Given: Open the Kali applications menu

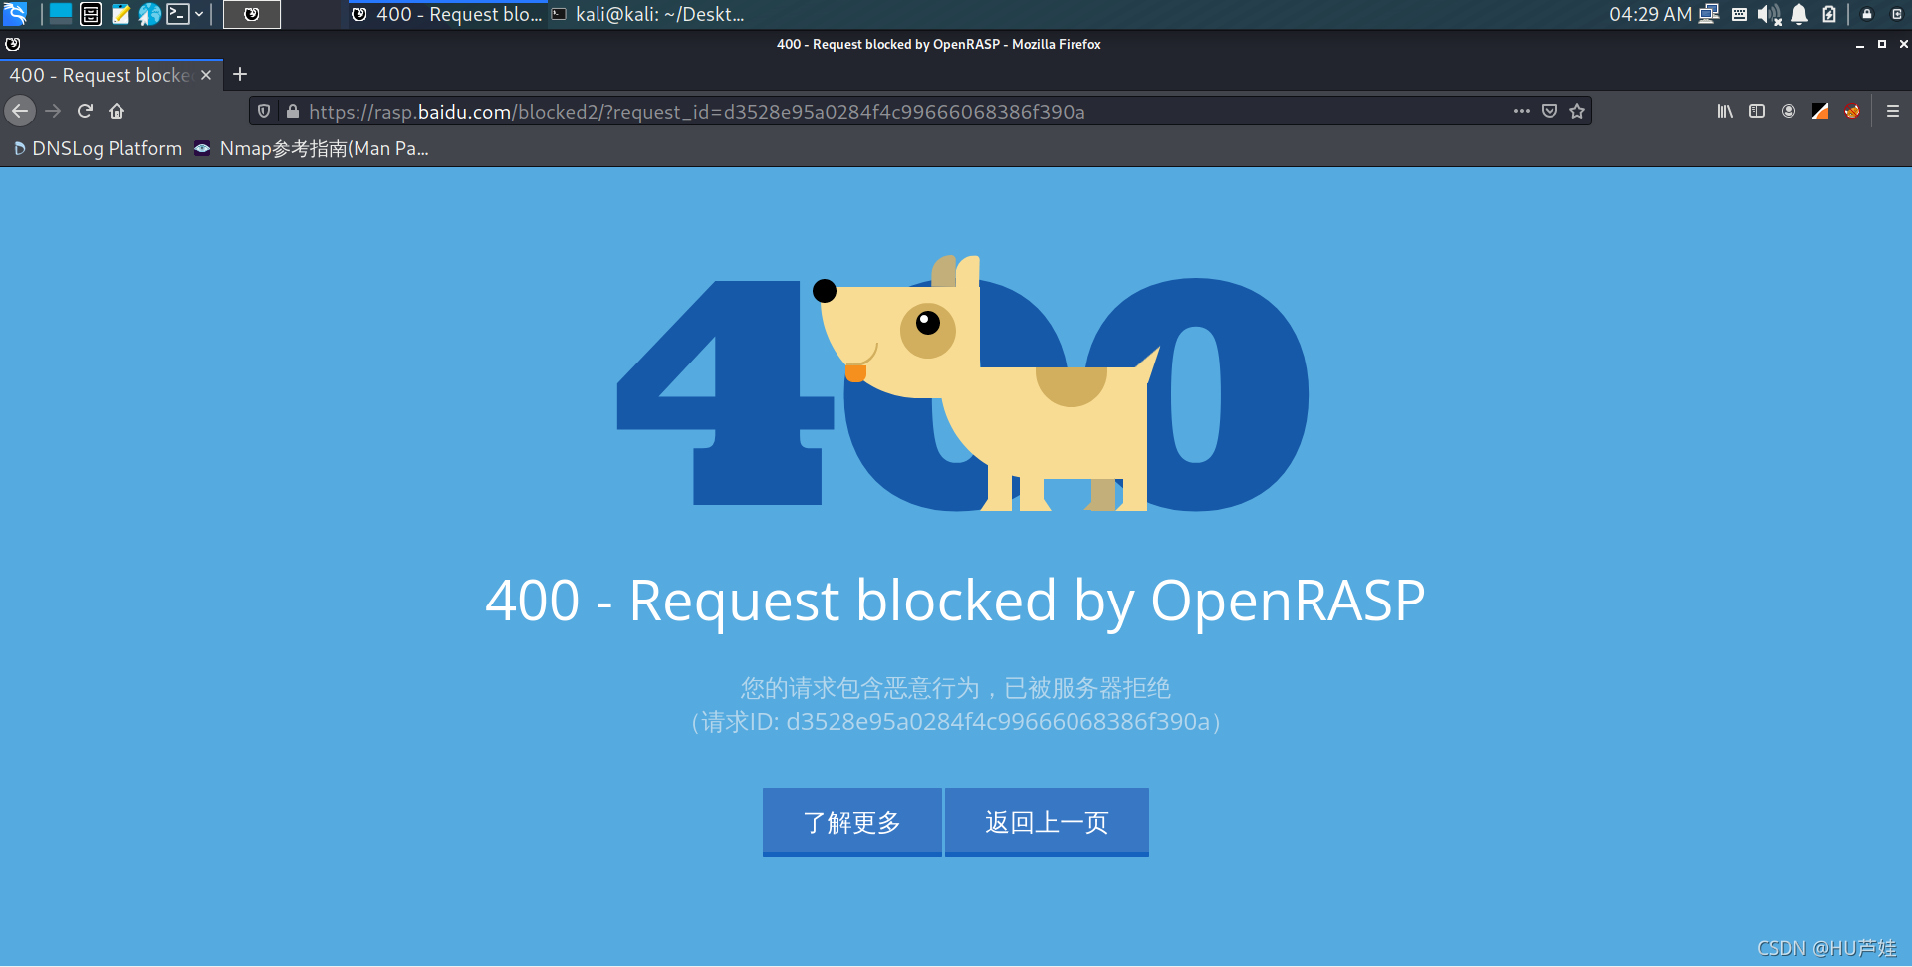Looking at the screenshot, I should tap(15, 14).
